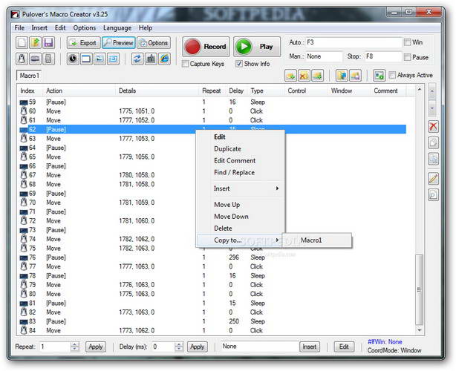
Task: Click the New macro file icon
Action: click(x=22, y=43)
